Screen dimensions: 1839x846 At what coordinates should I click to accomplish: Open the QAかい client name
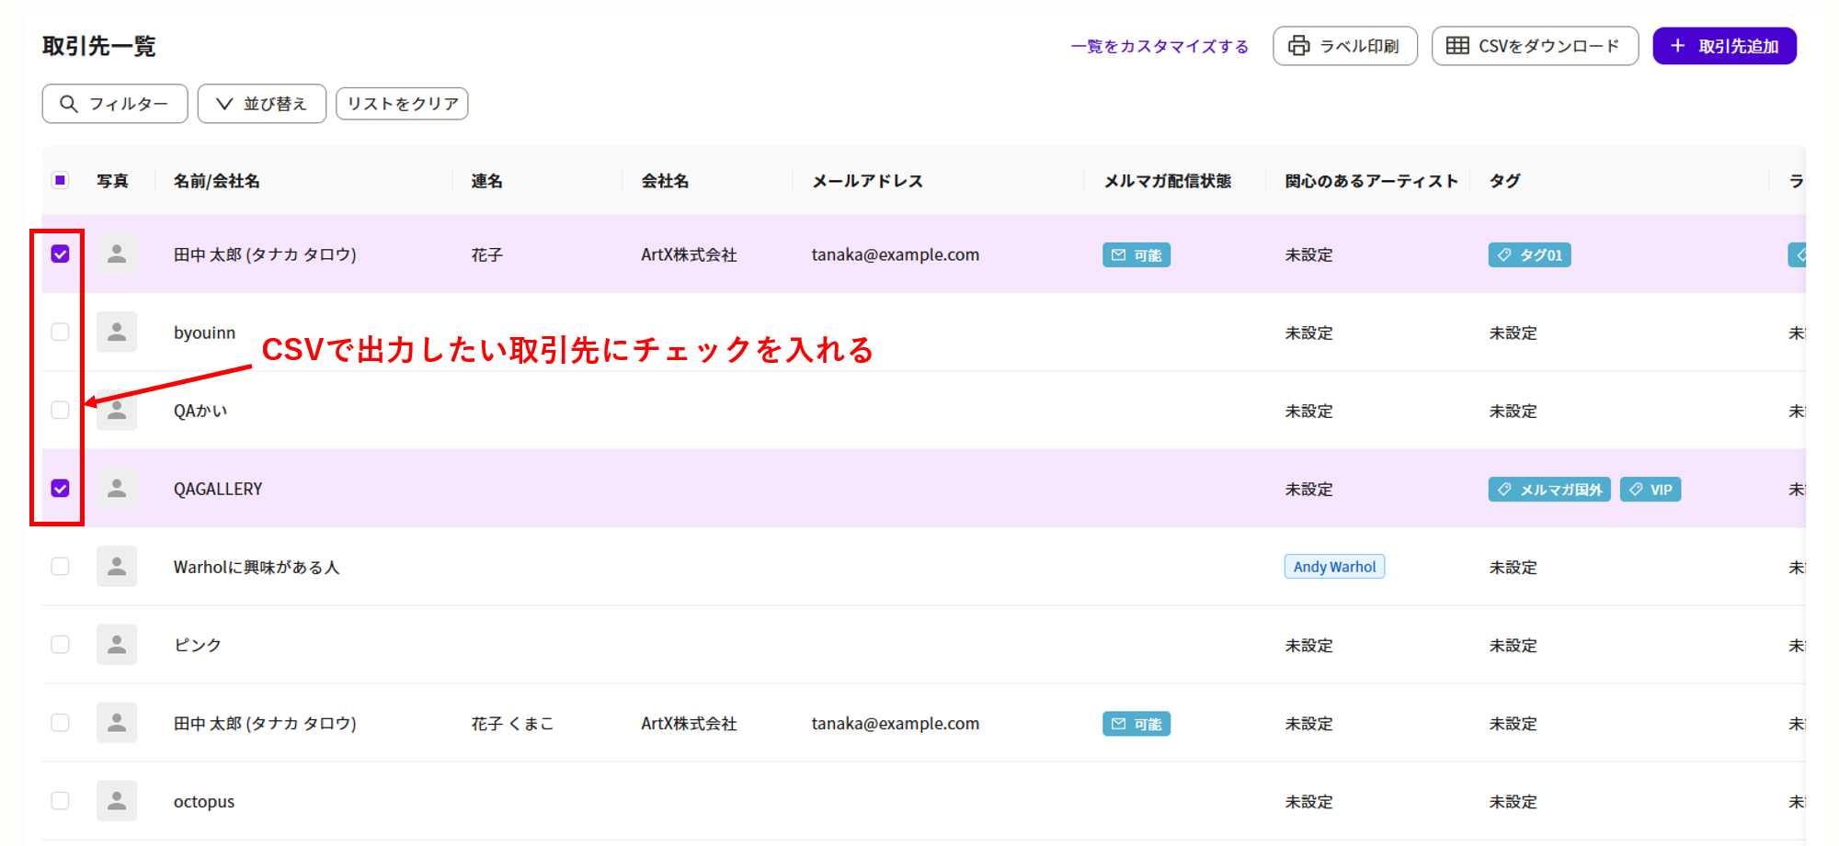(200, 411)
